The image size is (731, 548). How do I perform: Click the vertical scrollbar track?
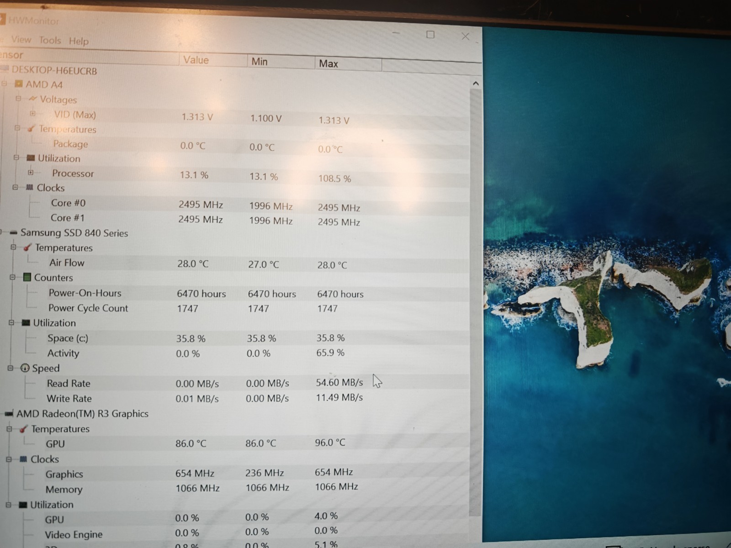click(x=476, y=301)
